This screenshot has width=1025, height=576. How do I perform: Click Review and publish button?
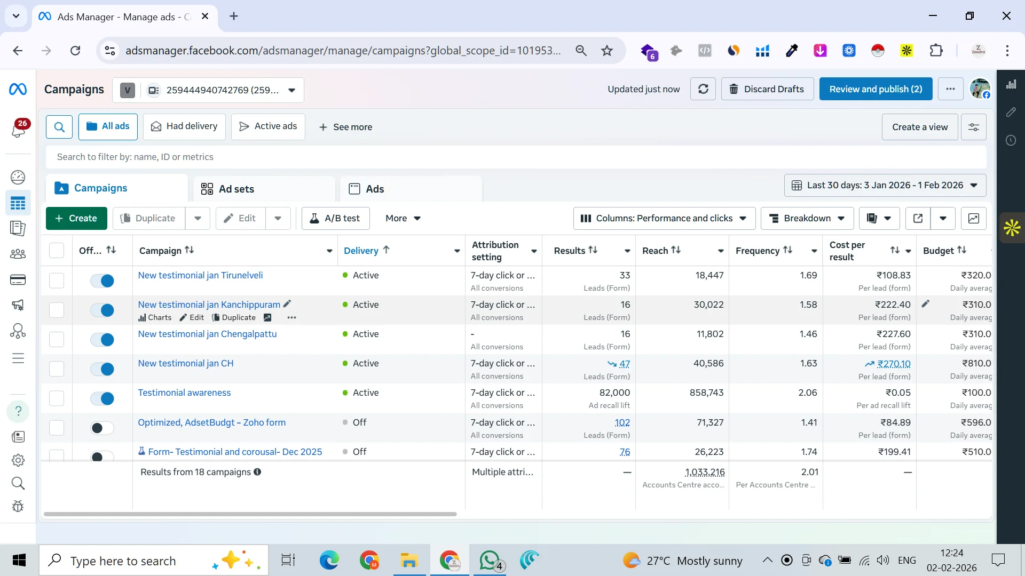[876, 89]
